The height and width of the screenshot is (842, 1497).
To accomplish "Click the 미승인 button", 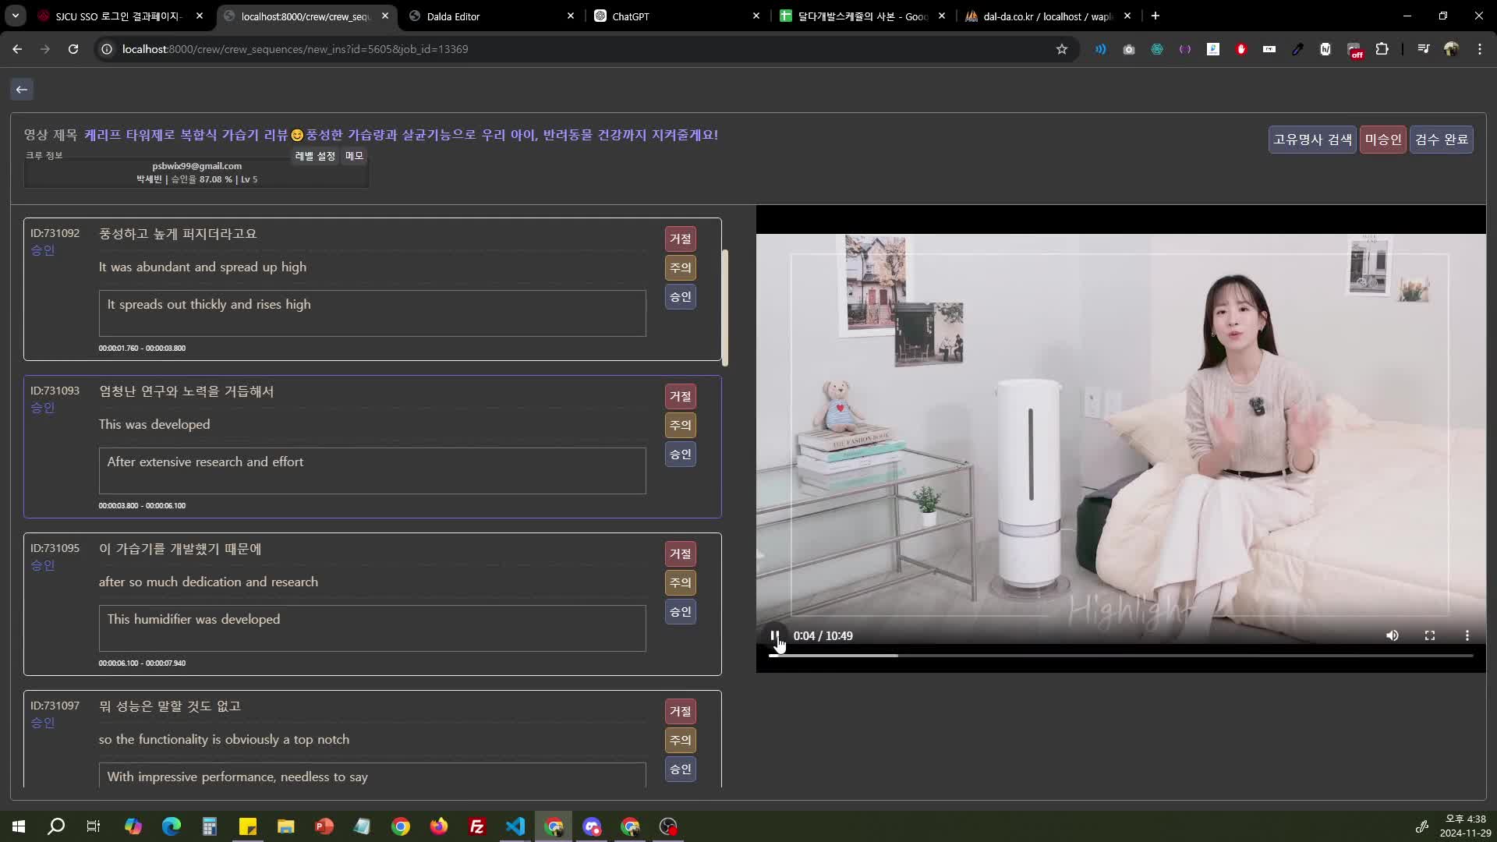I will coord(1383,140).
